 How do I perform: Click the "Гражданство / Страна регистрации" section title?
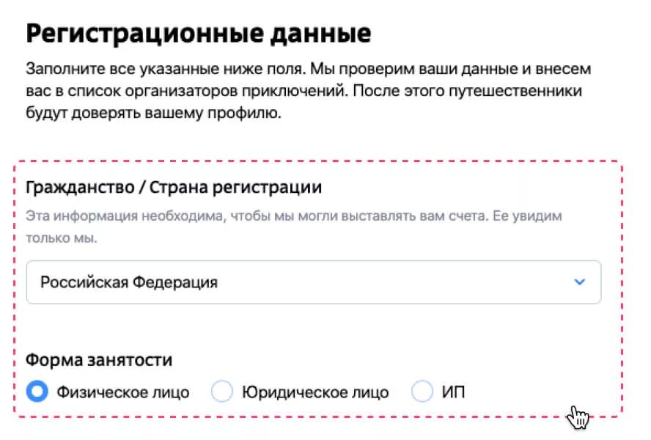point(174,188)
